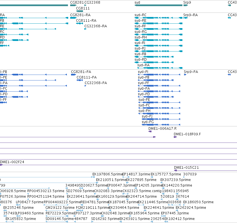Select protein syd-PD
Viewport: 237px width, 223px height.
(x=144, y=94)
